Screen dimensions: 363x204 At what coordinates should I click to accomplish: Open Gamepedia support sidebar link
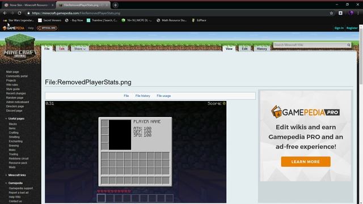21,189
